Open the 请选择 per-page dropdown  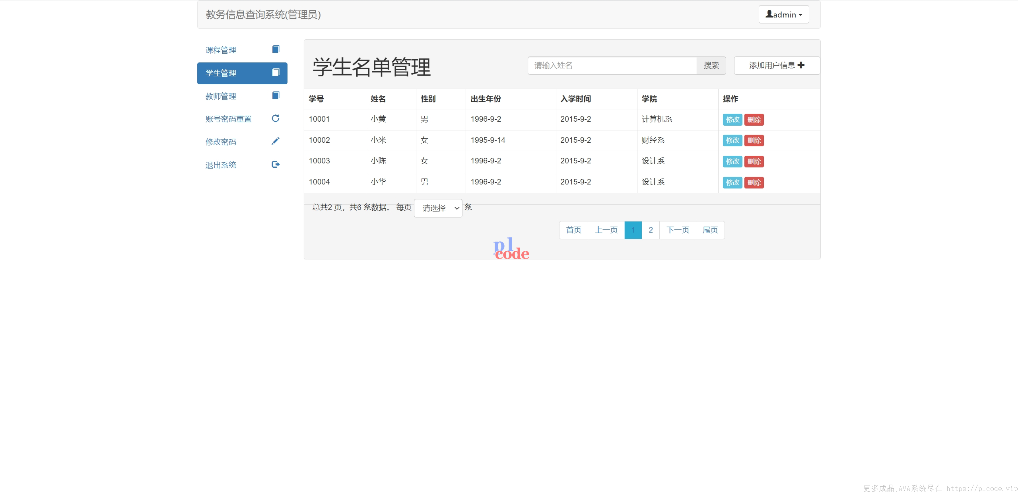pos(438,208)
